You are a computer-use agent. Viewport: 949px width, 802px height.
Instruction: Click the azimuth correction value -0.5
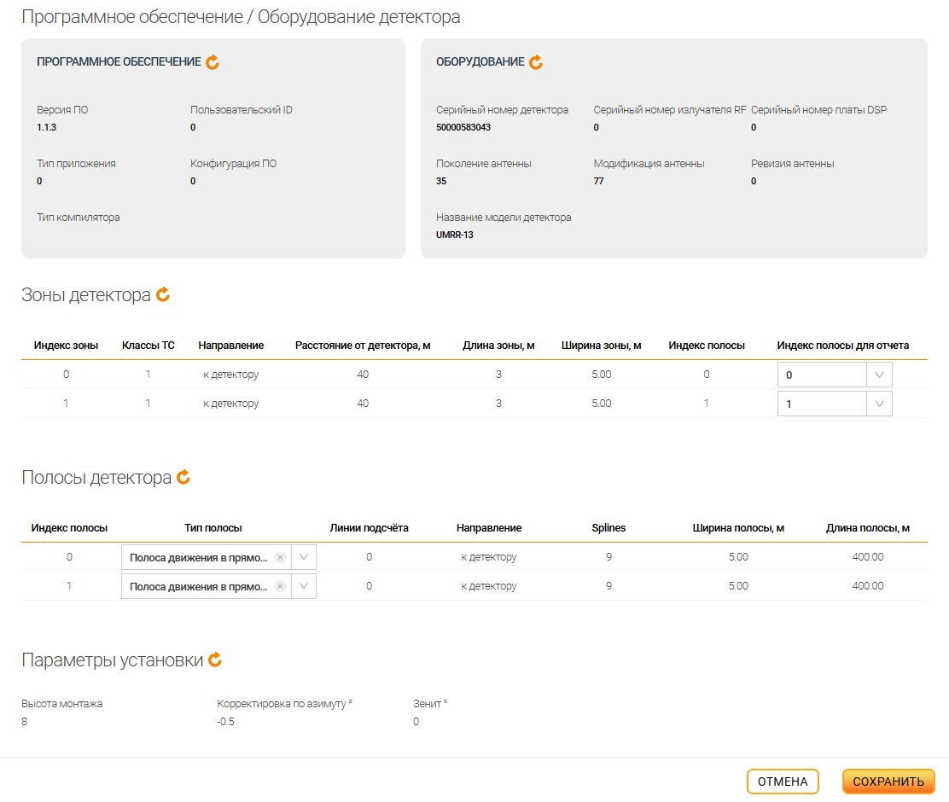click(x=226, y=722)
